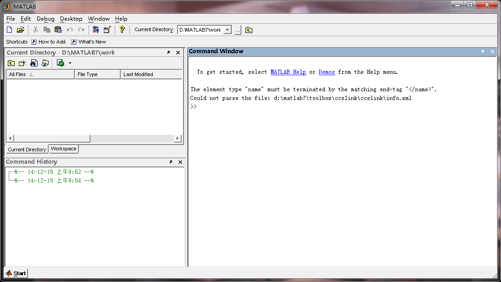
Task: Sort by Last Modified column header
Action: tap(151, 74)
